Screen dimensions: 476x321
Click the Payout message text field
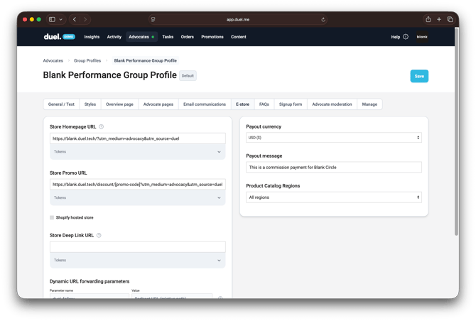point(333,168)
